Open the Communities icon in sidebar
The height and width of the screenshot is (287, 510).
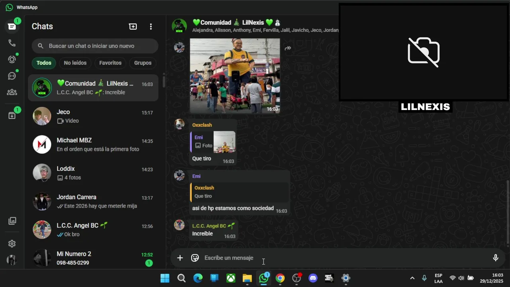[12, 92]
